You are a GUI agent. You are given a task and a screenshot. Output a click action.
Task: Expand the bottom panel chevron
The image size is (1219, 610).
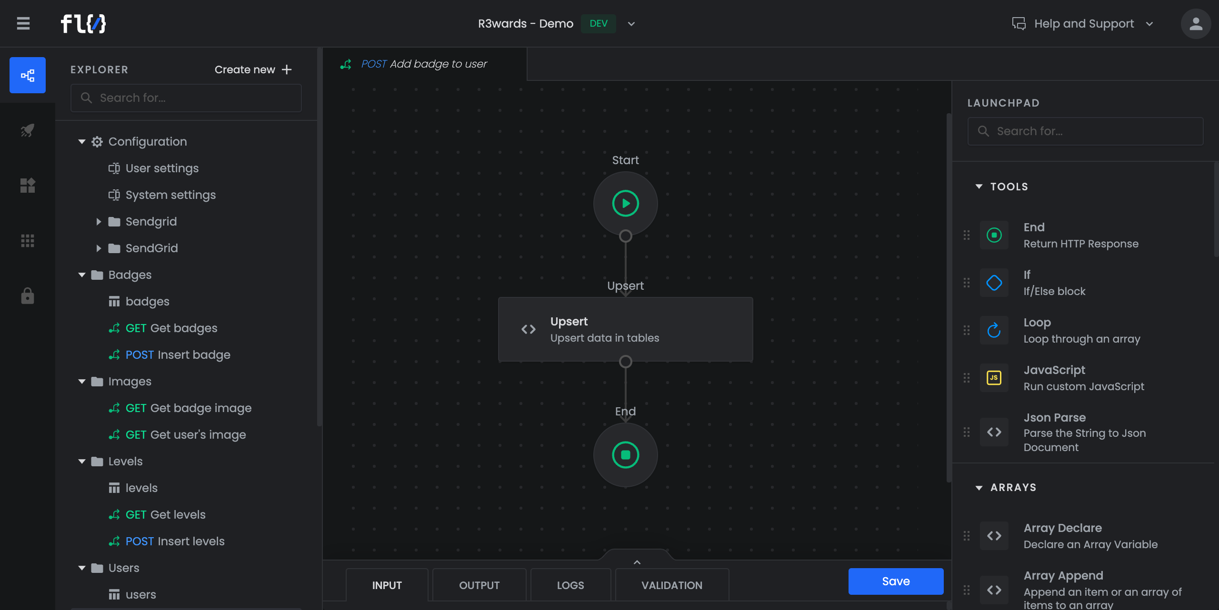point(637,562)
